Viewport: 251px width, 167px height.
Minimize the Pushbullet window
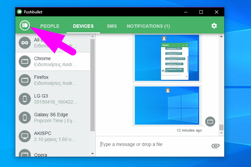pos(186,12)
